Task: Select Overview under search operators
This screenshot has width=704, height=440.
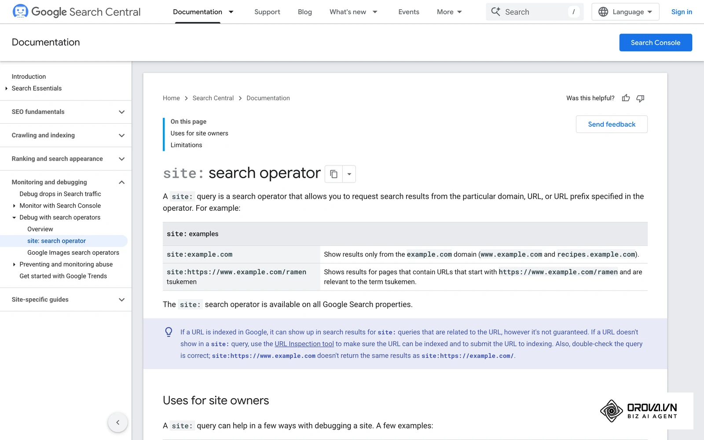Action: [40, 229]
